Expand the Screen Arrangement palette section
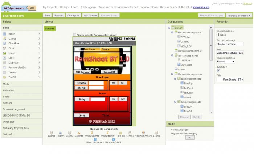254x154 pixels. pos(22,109)
